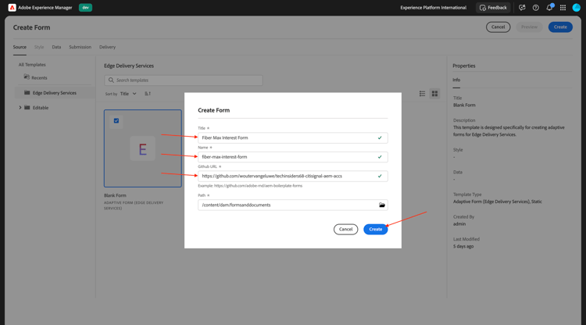586x325 pixels.
Task: Open the notifications bell icon
Action: click(x=549, y=8)
